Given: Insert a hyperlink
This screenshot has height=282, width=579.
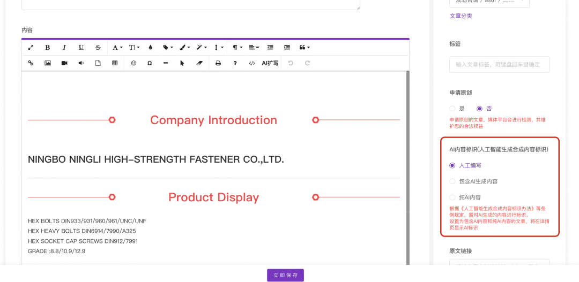Looking at the screenshot, I should 31,63.
